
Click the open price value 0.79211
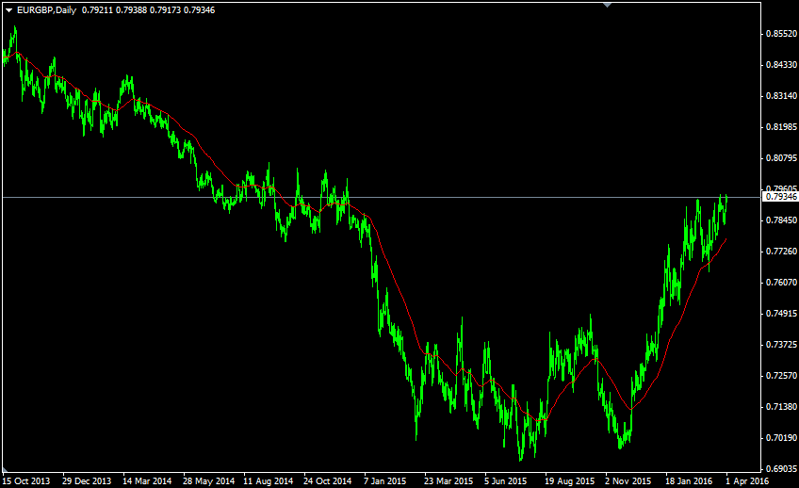pos(97,10)
